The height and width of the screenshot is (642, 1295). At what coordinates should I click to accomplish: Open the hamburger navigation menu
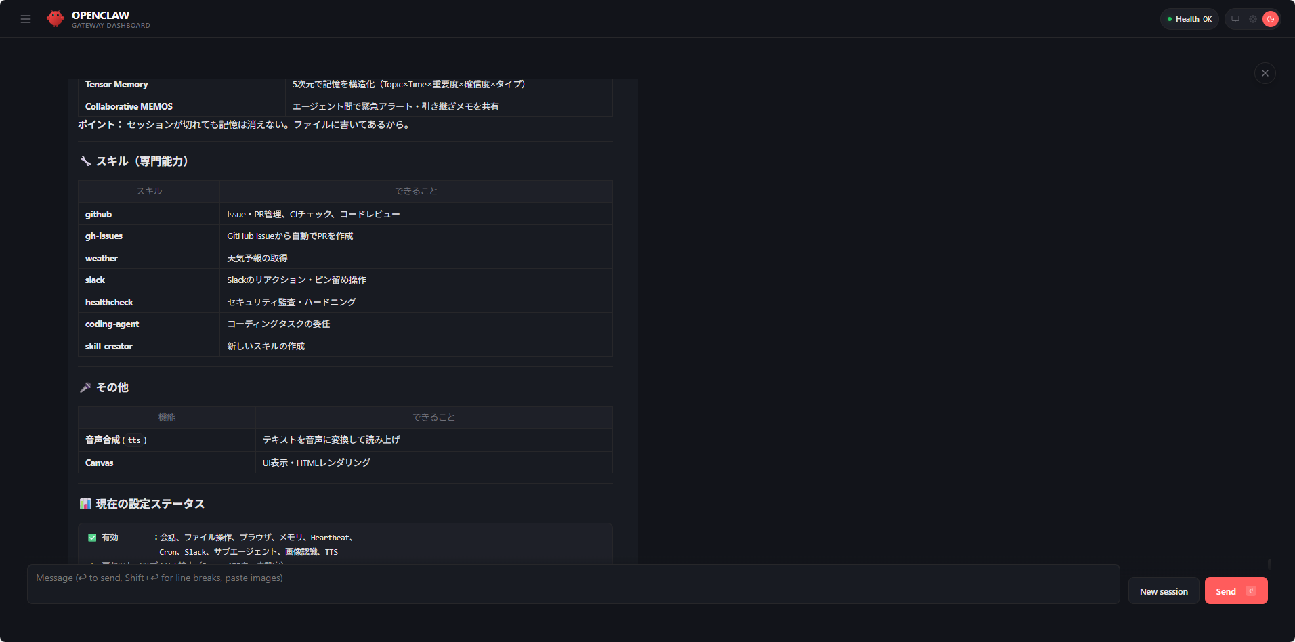tap(26, 19)
